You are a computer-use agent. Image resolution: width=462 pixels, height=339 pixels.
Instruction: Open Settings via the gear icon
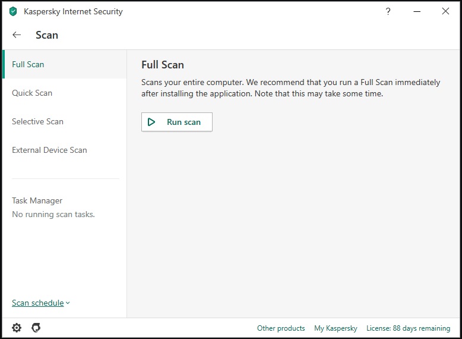17,328
